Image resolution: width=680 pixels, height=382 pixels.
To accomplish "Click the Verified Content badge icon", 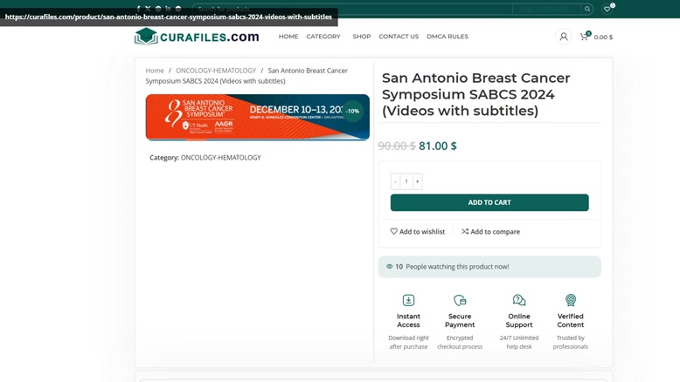I will click(x=570, y=300).
